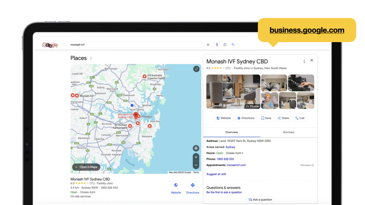
Task: Save Monash IVF Sydney CBD place
Action: (x=266, y=118)
